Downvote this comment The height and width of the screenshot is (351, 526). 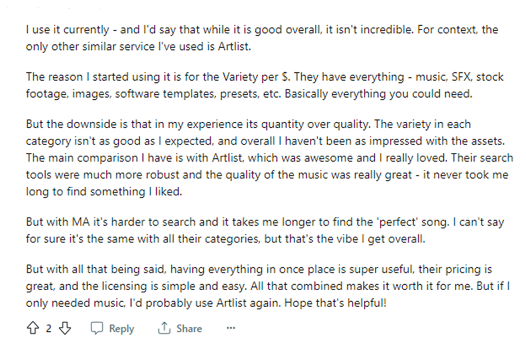[65, 329]
